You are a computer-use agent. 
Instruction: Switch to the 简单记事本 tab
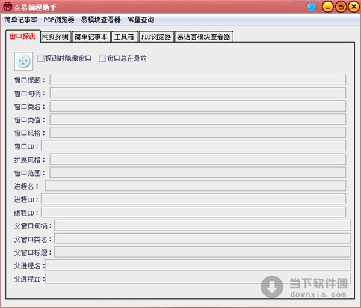pos(91,37)
